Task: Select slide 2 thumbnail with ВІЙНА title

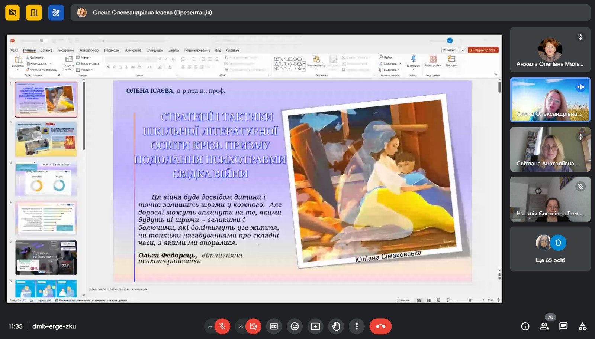Action: 46,139
